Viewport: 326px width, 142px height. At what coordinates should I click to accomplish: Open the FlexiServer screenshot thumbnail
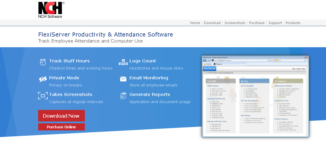coord(255,96)
